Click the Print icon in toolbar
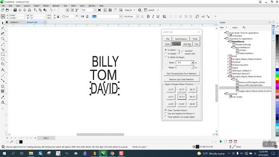The image size is (279, 157). [x=29, y=10]
